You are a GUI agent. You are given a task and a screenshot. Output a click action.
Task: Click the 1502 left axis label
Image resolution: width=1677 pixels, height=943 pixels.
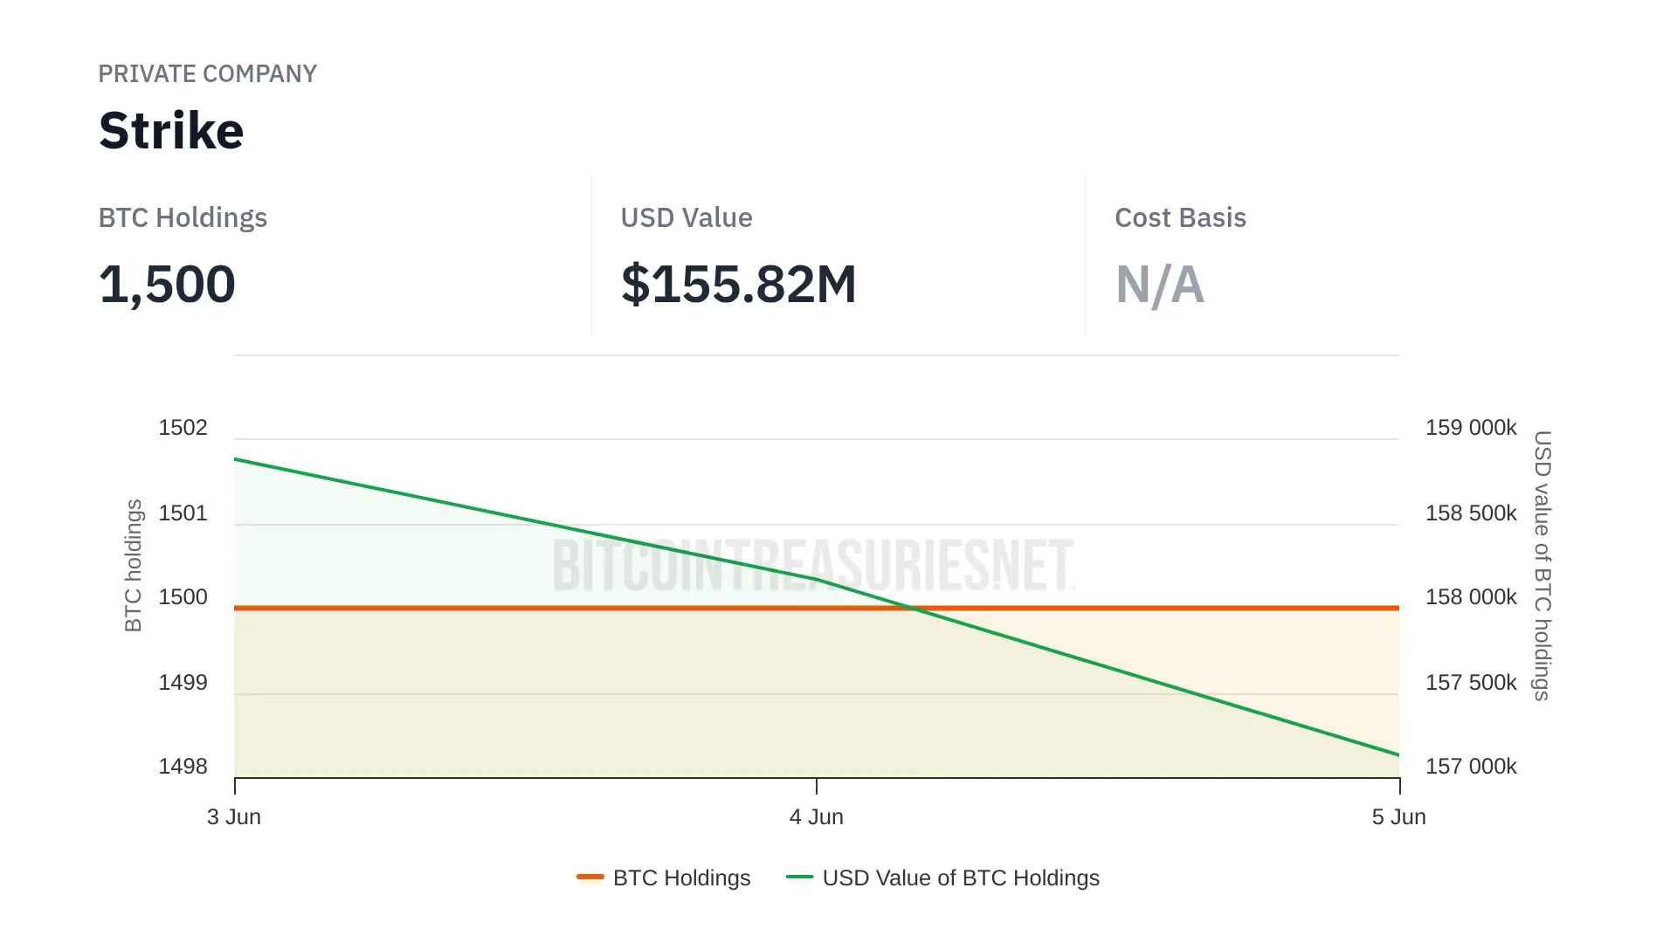(183, 428)
